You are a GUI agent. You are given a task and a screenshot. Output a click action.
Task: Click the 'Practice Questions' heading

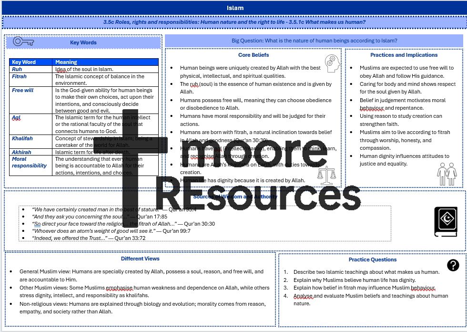pyautogui.click(x=373, y=259)
